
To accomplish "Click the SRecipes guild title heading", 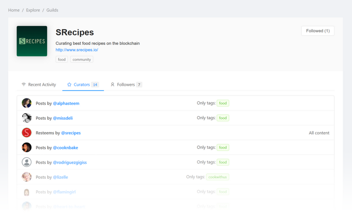I will coord(75,32).
